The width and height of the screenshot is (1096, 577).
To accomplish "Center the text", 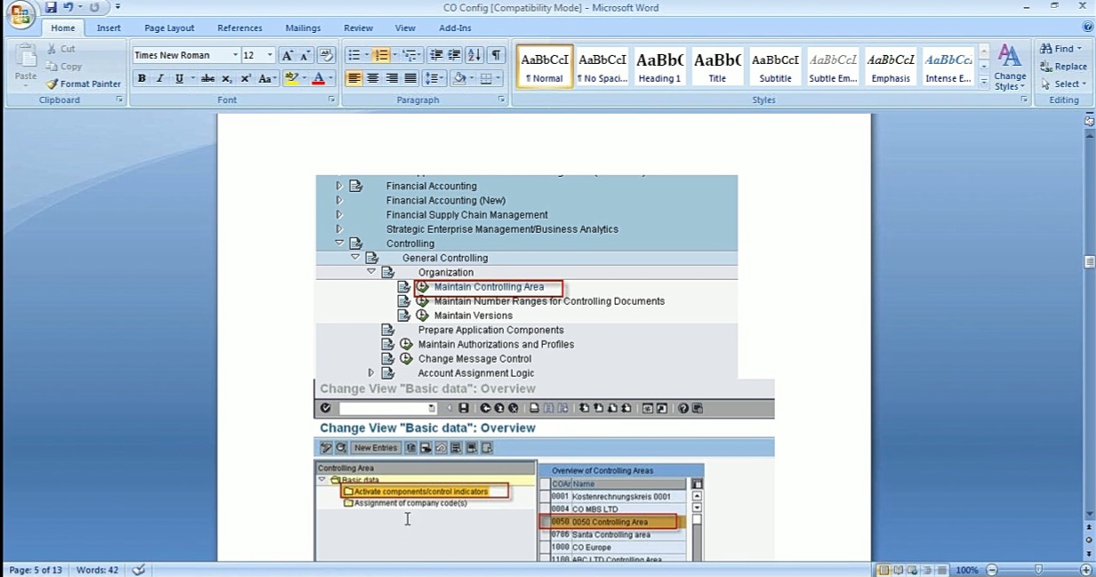I will click(x=372, y=78).
